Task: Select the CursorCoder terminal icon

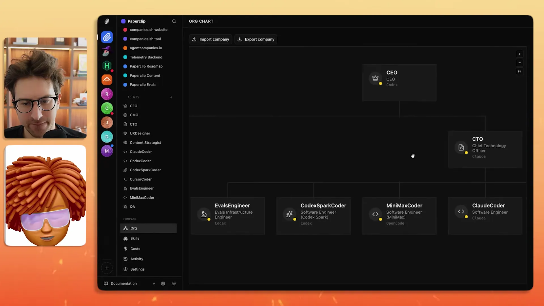Action: pos(126,179)
